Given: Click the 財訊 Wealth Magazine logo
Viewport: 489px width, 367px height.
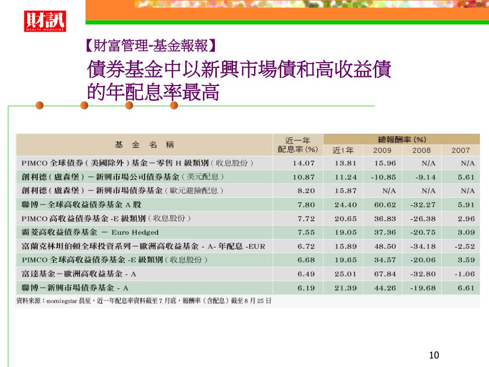Looking at the screenshot, I should 45,21.
